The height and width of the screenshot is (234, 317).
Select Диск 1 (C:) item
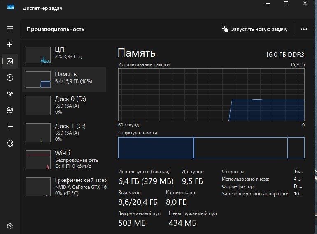tap(64, 133)
